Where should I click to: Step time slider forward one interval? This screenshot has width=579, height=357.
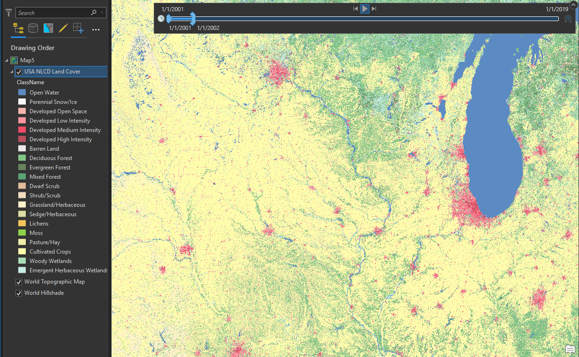[374, 9]
